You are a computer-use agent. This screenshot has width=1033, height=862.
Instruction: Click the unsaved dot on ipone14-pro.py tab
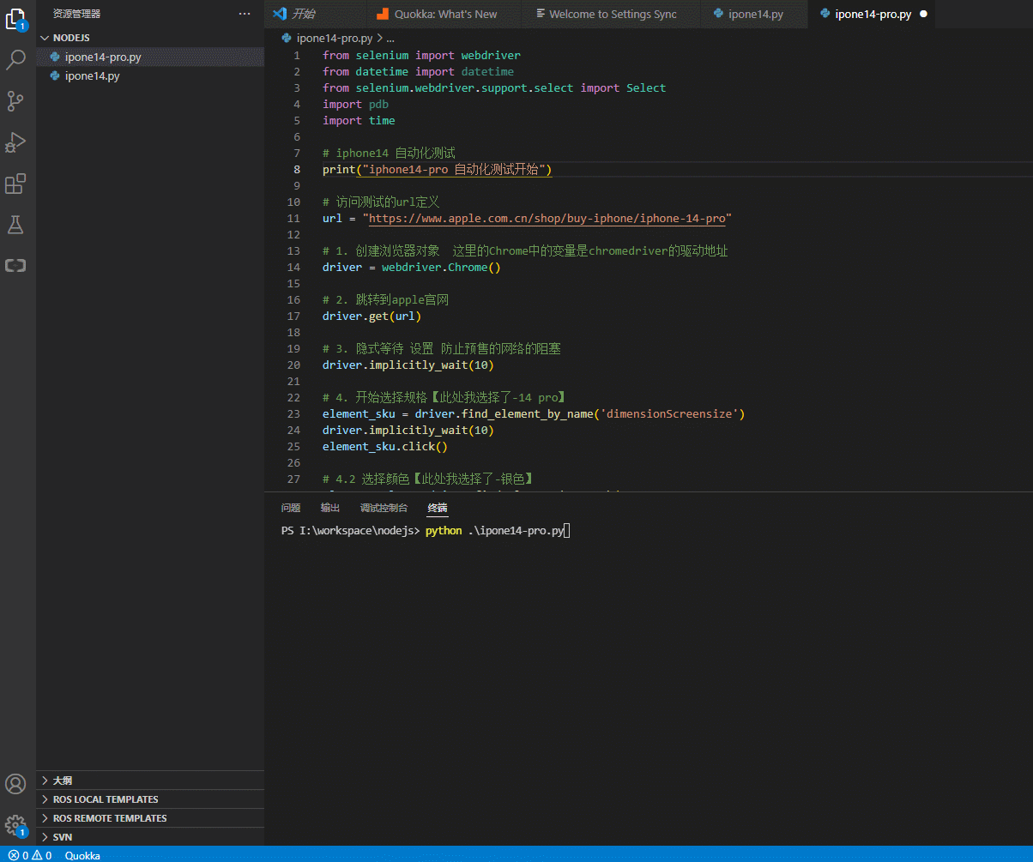923,15
